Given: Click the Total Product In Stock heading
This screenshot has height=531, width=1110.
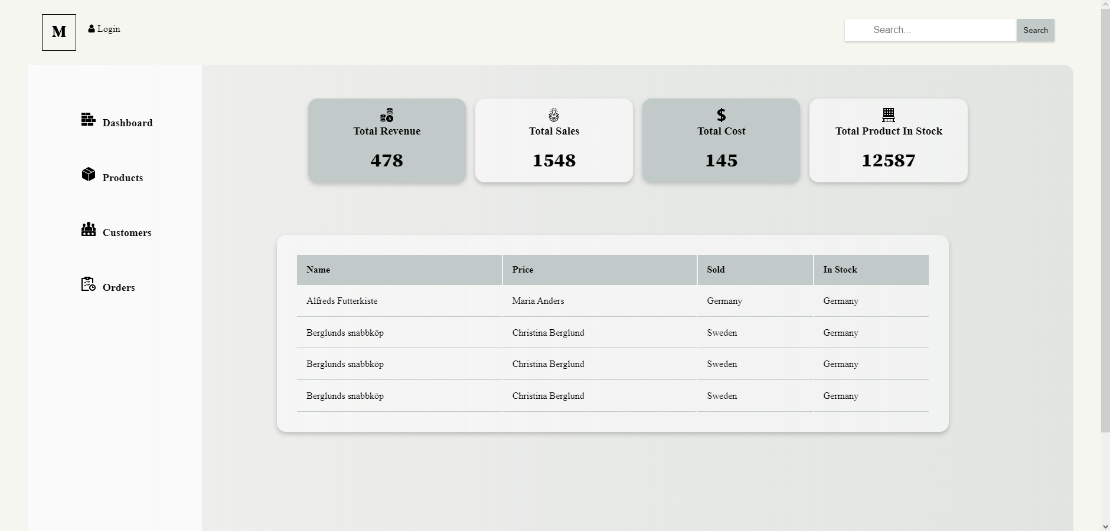Looking at the screenshot, I should tap(889, 131).
